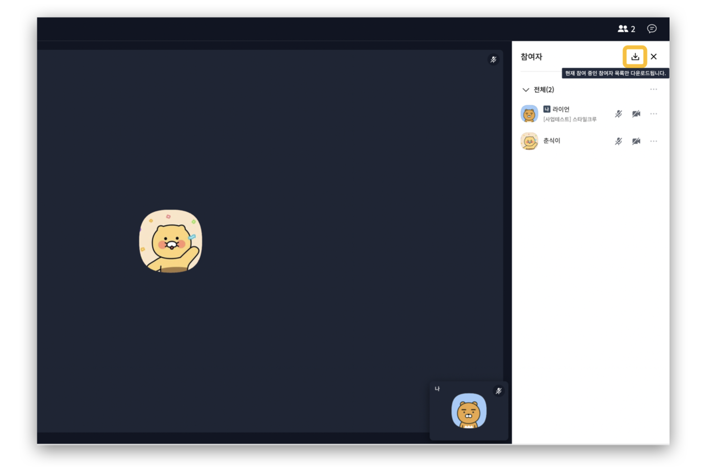
Task: Open more options for 전체(2) group
Action: point(653,90)
